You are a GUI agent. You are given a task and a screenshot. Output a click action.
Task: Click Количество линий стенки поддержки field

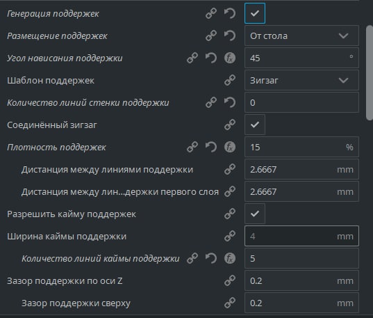[301, 102]
